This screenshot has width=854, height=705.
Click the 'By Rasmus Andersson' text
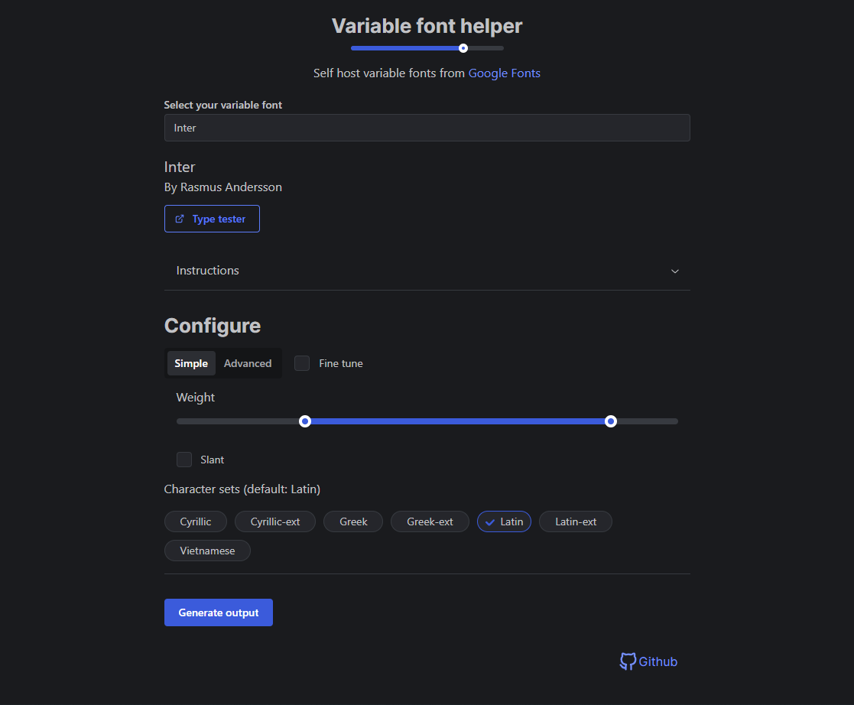(223, 187)
